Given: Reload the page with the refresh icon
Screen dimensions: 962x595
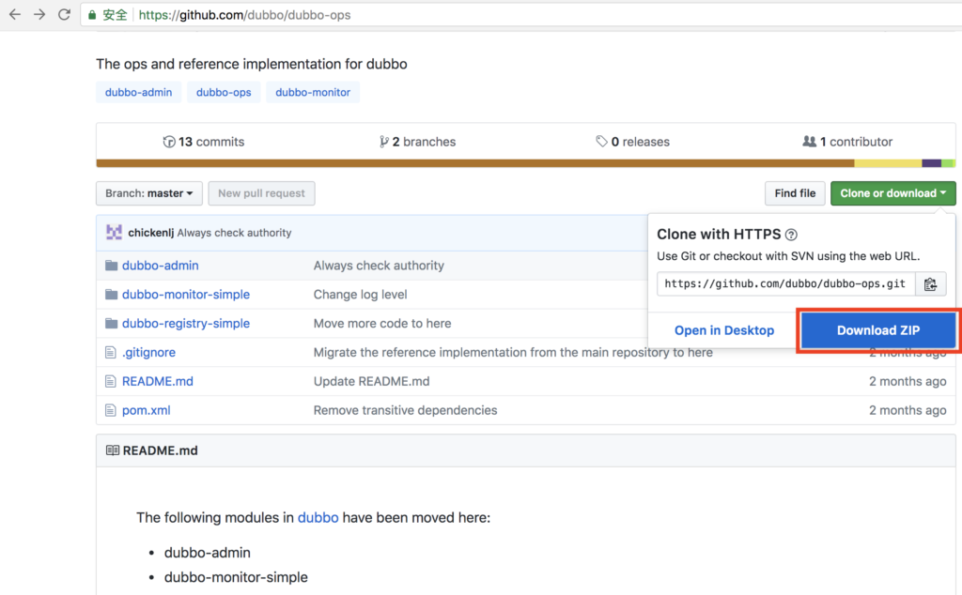Looking at the screenshot, I should (x=64, y=15).
